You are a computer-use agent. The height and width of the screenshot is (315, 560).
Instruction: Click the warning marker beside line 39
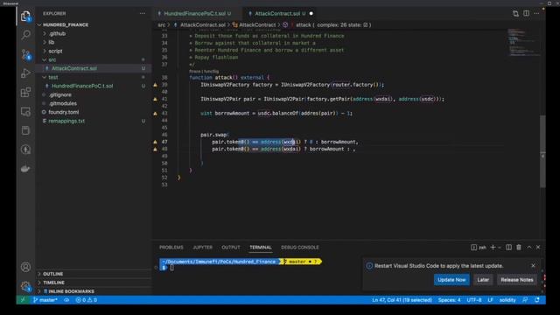click(x=156, y=85)
